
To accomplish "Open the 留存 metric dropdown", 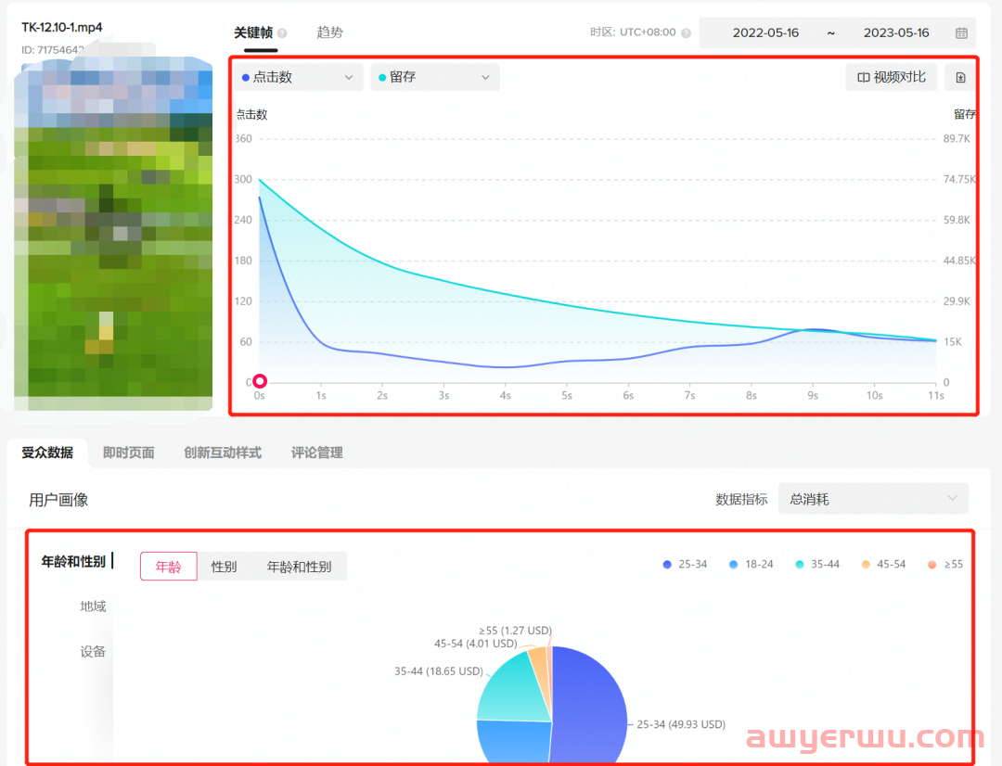I will 485,78.
